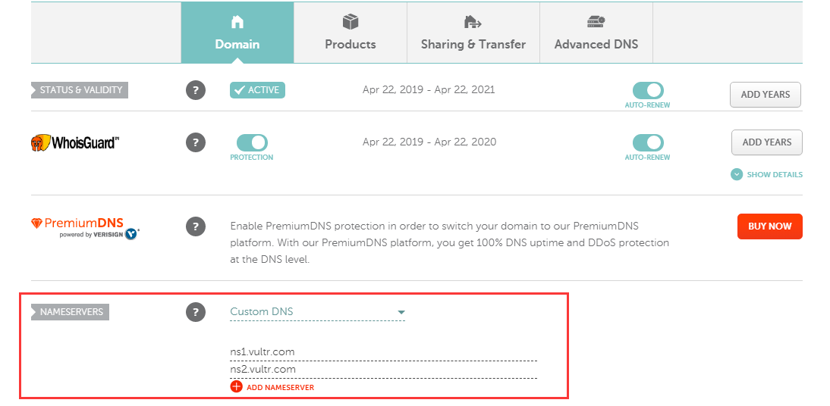Viewport: 830px width, 406px height.
Task: Open the Advanced DNS tab
Action: point(596,33)
